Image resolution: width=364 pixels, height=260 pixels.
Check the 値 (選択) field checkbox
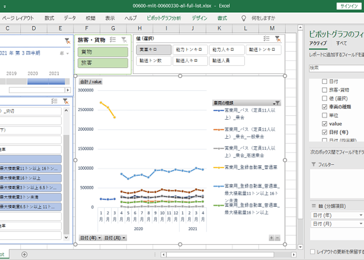point(324,98)
